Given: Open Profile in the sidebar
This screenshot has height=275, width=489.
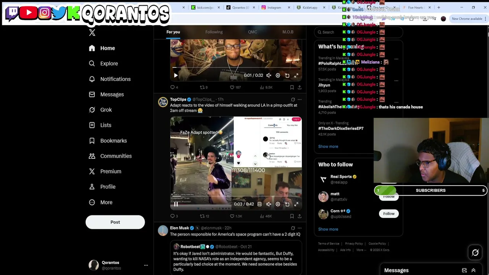Looking at the screenshot, I should [x=102, y=187].
